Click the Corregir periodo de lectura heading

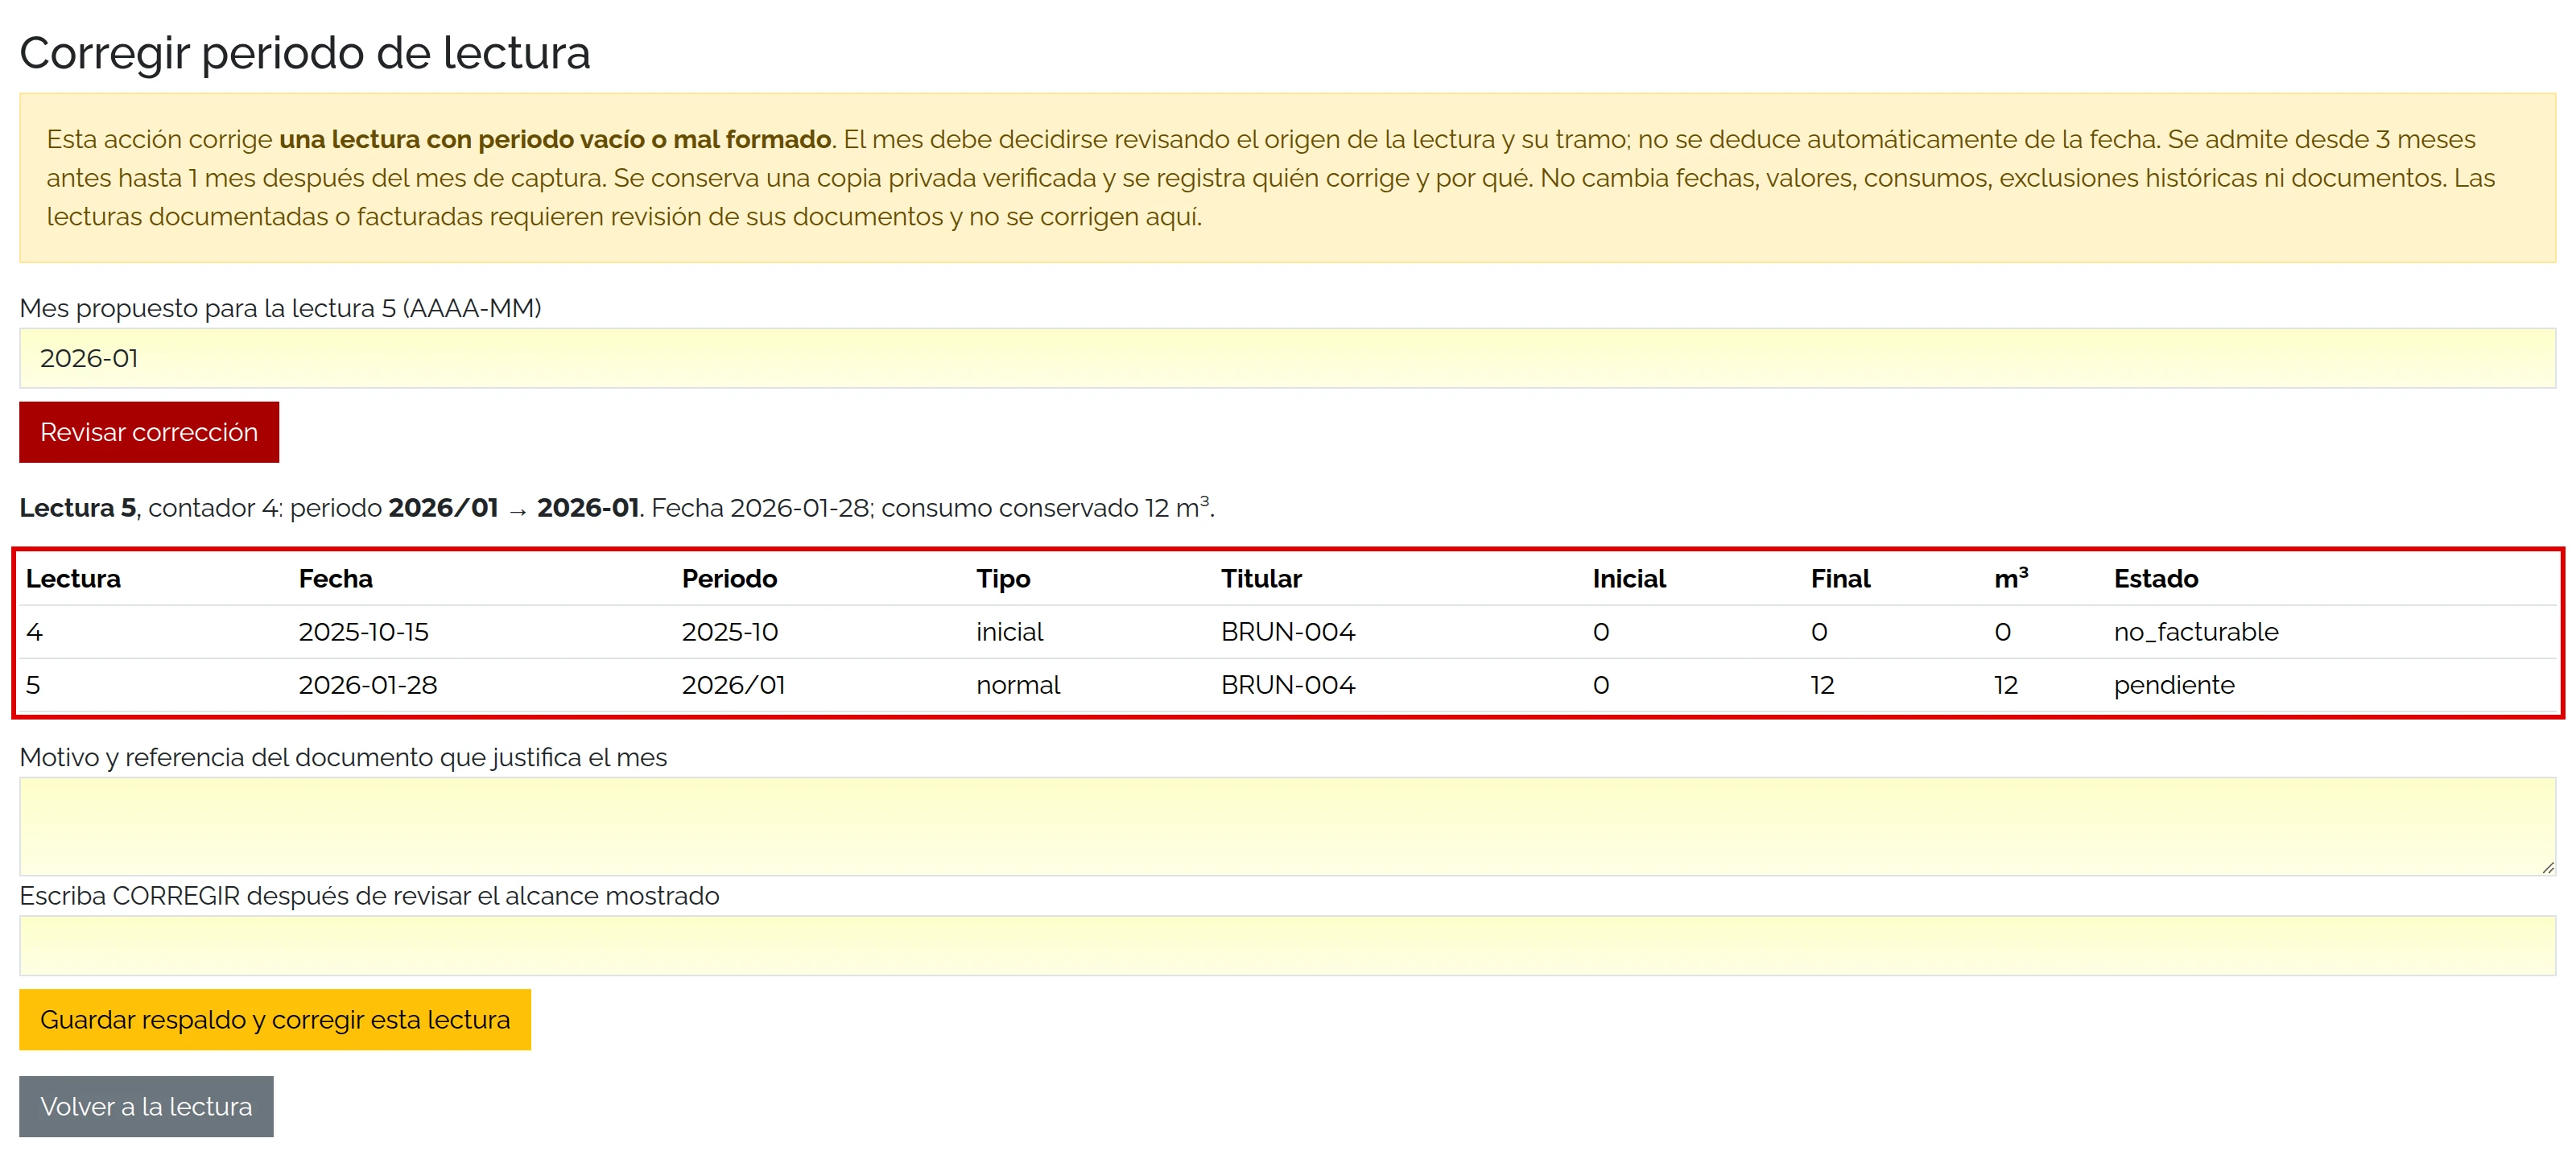[304, 52]
